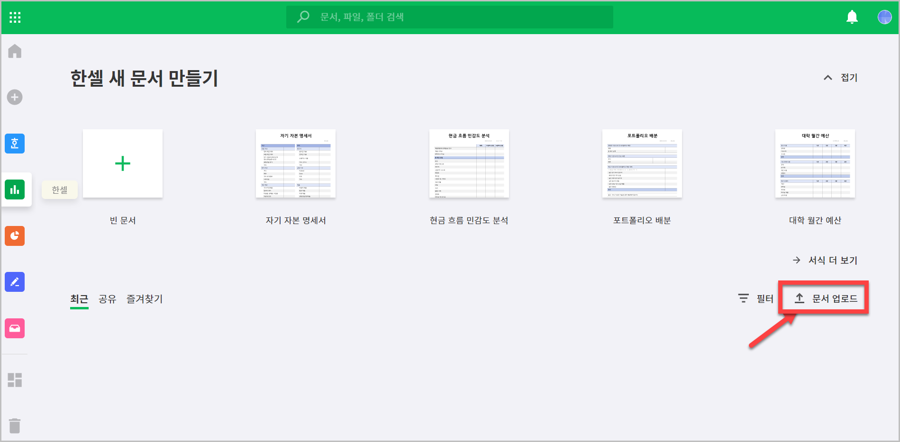Switch to the 즐겨찾기 tab
The image size is (900, 442).
145,299
